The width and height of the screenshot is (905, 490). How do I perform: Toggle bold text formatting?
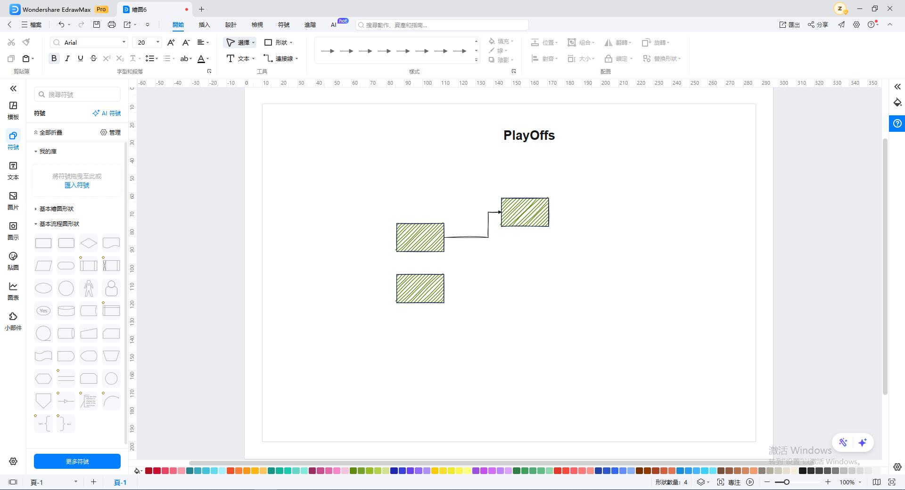54,58
